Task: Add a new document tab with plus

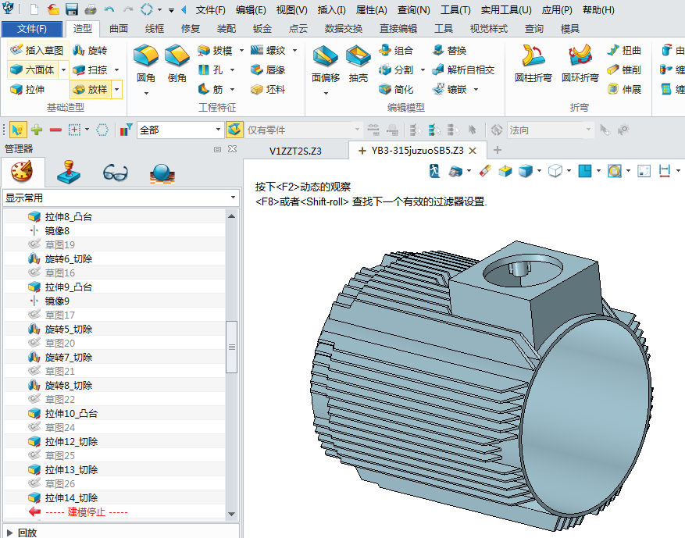Action: tap(498, 150)
